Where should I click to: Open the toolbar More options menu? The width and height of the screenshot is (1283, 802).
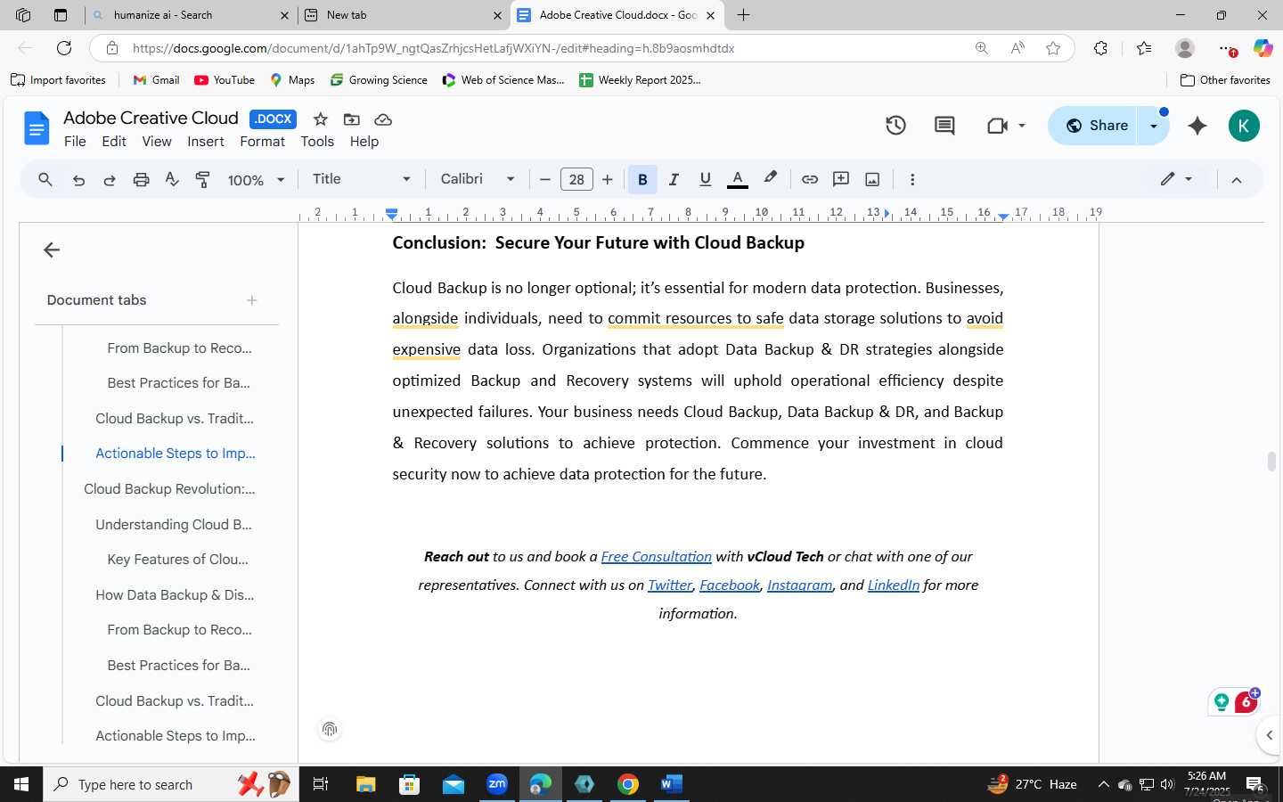click(912, 179)
